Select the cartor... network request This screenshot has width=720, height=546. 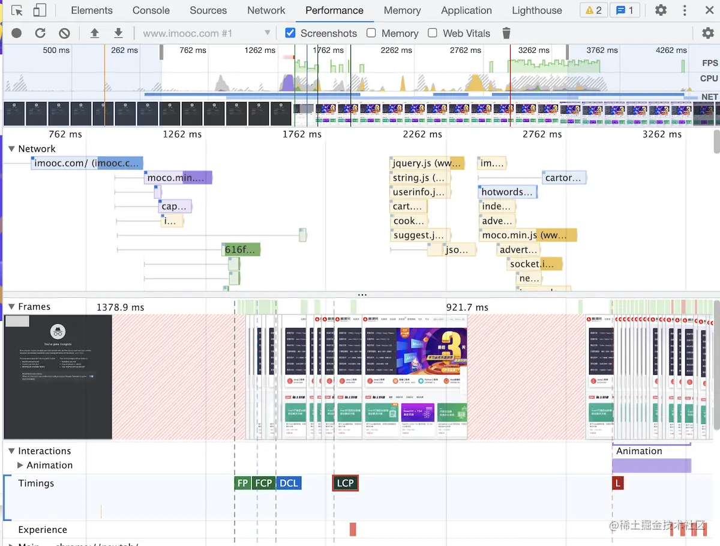tap(564, 177)
